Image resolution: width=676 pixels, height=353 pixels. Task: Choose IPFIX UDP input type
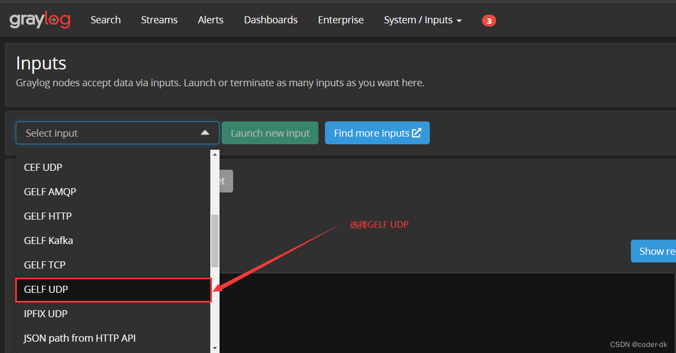[113, 314]
